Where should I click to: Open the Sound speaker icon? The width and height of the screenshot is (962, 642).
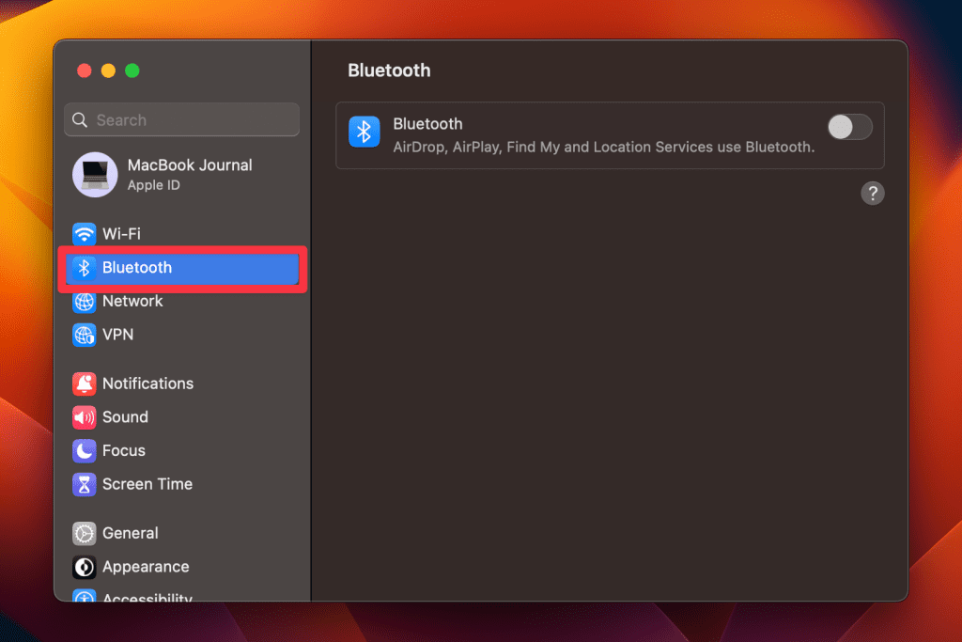[x=84, y=417]
